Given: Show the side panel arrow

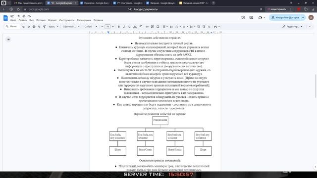Looking at the screenshot, I should 315,167.
